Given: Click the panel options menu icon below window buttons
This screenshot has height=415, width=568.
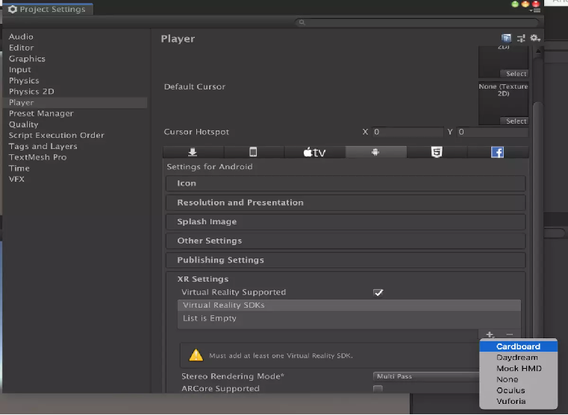Looking at the screenshot, I should coord(536,10).
